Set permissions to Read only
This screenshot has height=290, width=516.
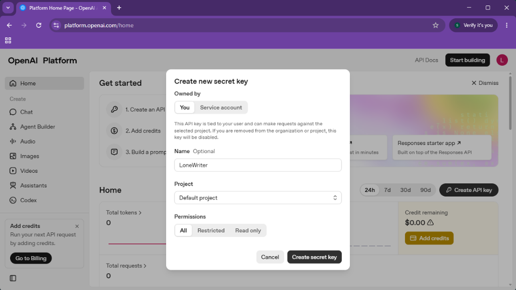(x=248, y=231)
